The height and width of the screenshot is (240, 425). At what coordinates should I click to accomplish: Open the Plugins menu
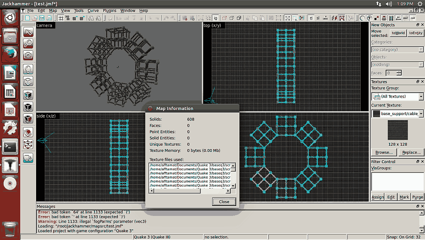[110, 10]
